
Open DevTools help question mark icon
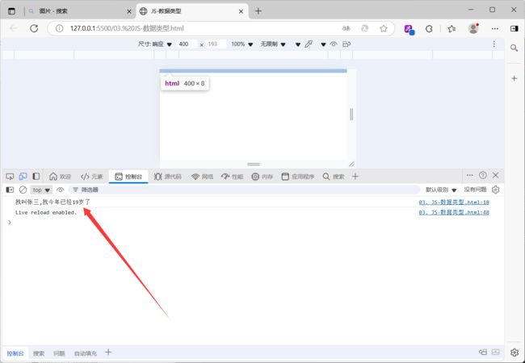pos(482,175)
